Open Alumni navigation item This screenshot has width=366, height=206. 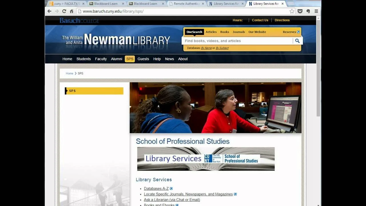(x=116, y=59)
